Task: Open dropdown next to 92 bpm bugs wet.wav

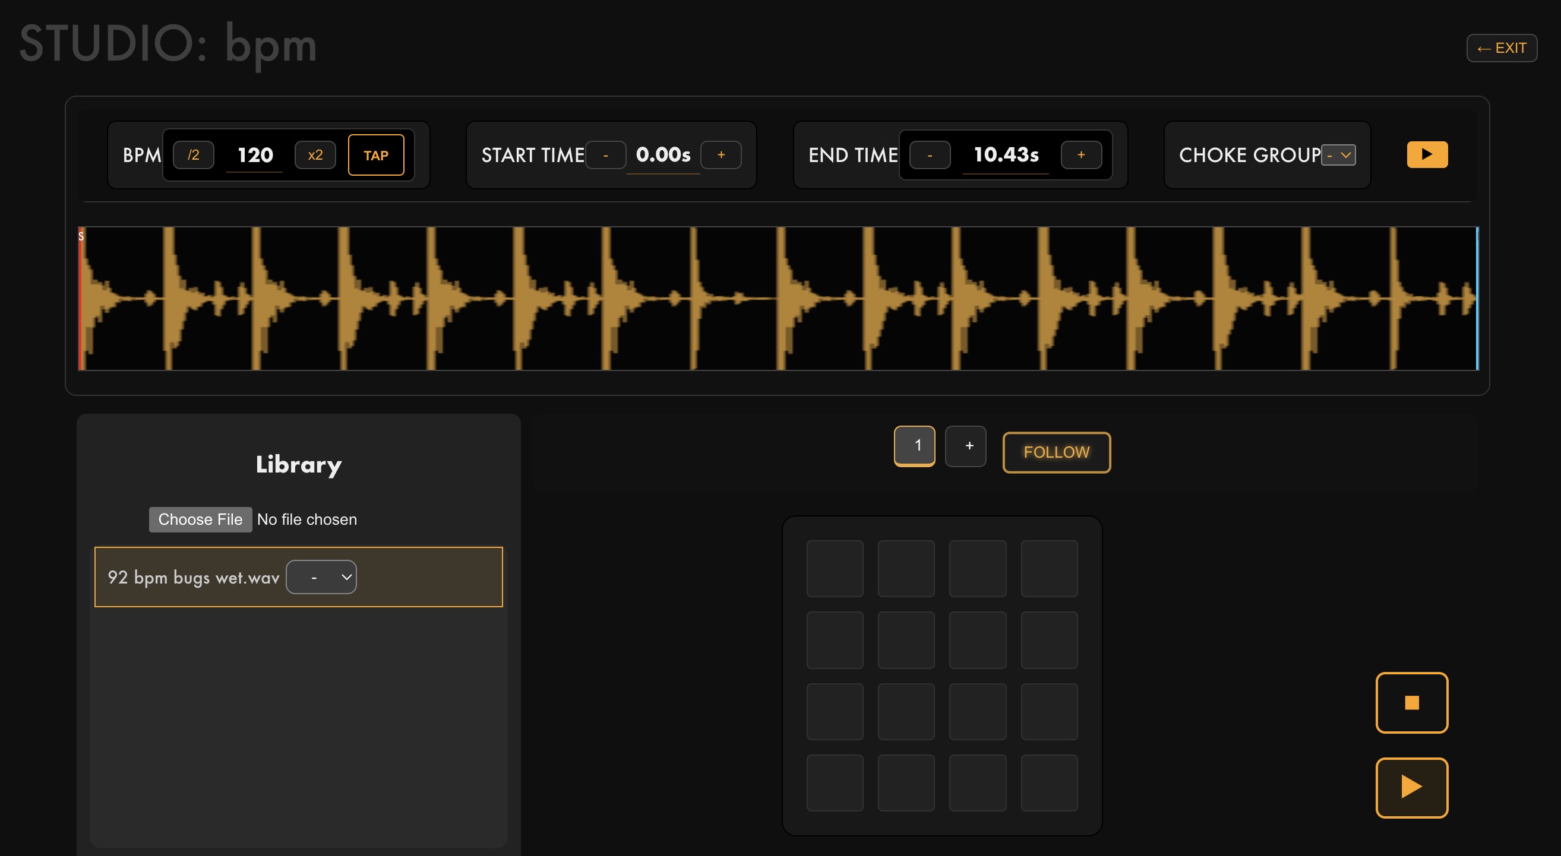Action: point(321,577)
